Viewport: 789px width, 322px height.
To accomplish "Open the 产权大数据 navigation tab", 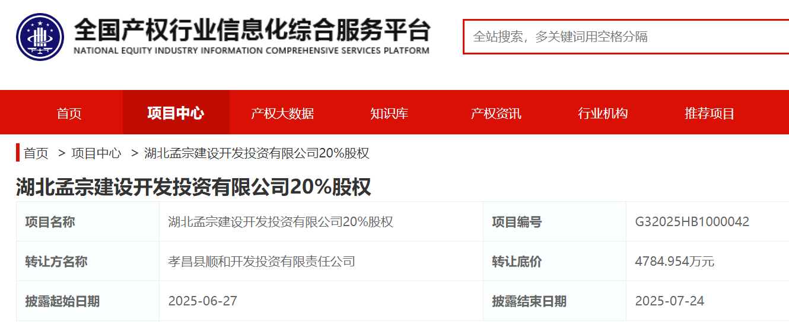I will coord(282,113).
